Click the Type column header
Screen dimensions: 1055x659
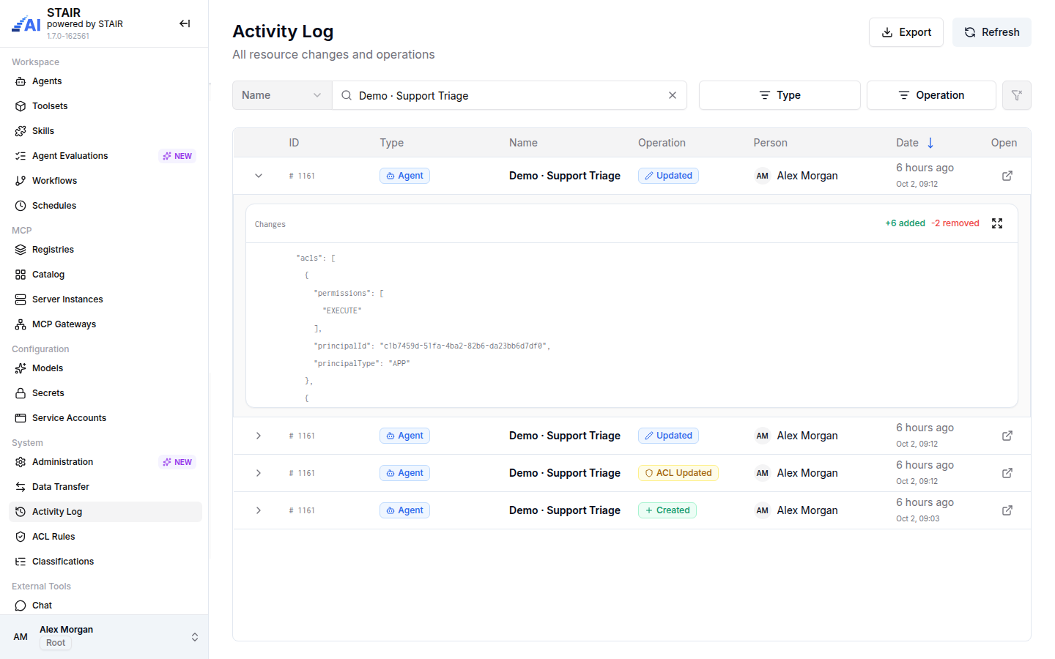click(392, 143)
